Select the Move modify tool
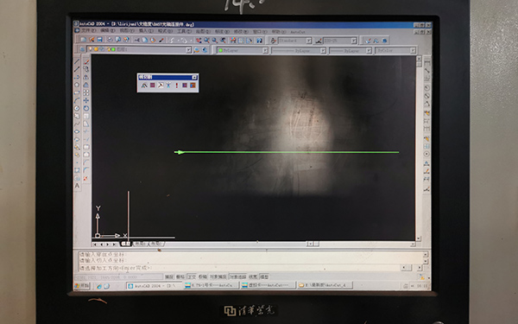 [86, 100]
